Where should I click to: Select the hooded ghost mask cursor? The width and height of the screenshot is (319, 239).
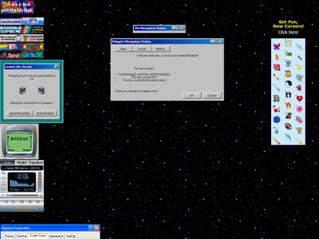click(x=276, y=99)
